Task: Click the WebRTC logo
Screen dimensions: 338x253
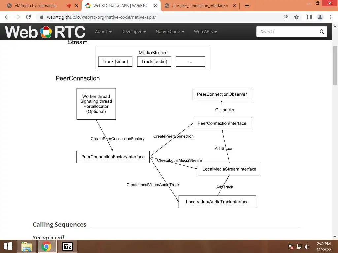Action: click(45, 32)
